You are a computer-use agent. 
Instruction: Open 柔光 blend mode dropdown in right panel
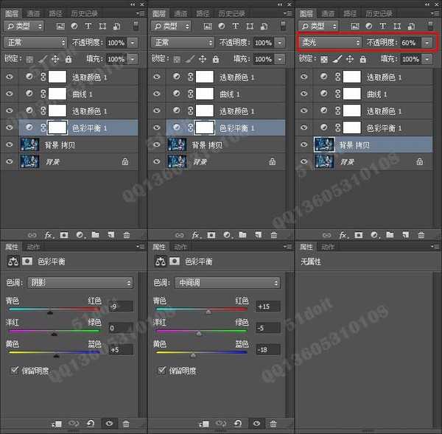330,43
